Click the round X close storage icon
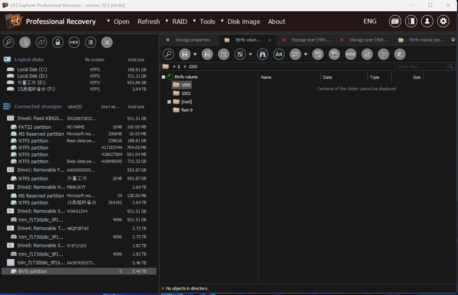This screenshot has width=458, height=295. pos(107,42)
